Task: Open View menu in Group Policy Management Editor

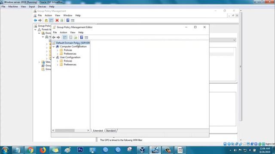Action: click(x=73, y=33)
